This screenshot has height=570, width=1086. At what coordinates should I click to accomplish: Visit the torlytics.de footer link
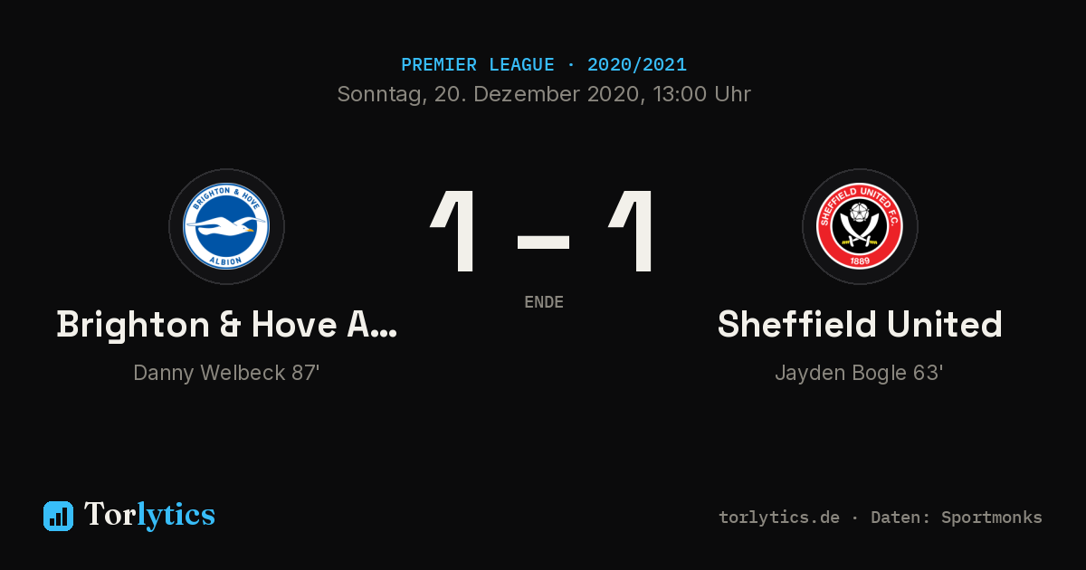779,518
